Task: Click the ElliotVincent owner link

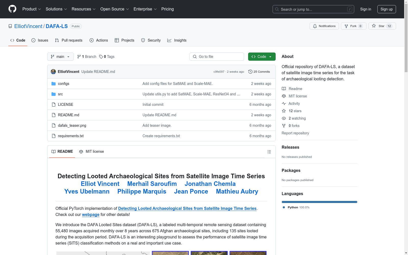Action: (x=28, y=26)
